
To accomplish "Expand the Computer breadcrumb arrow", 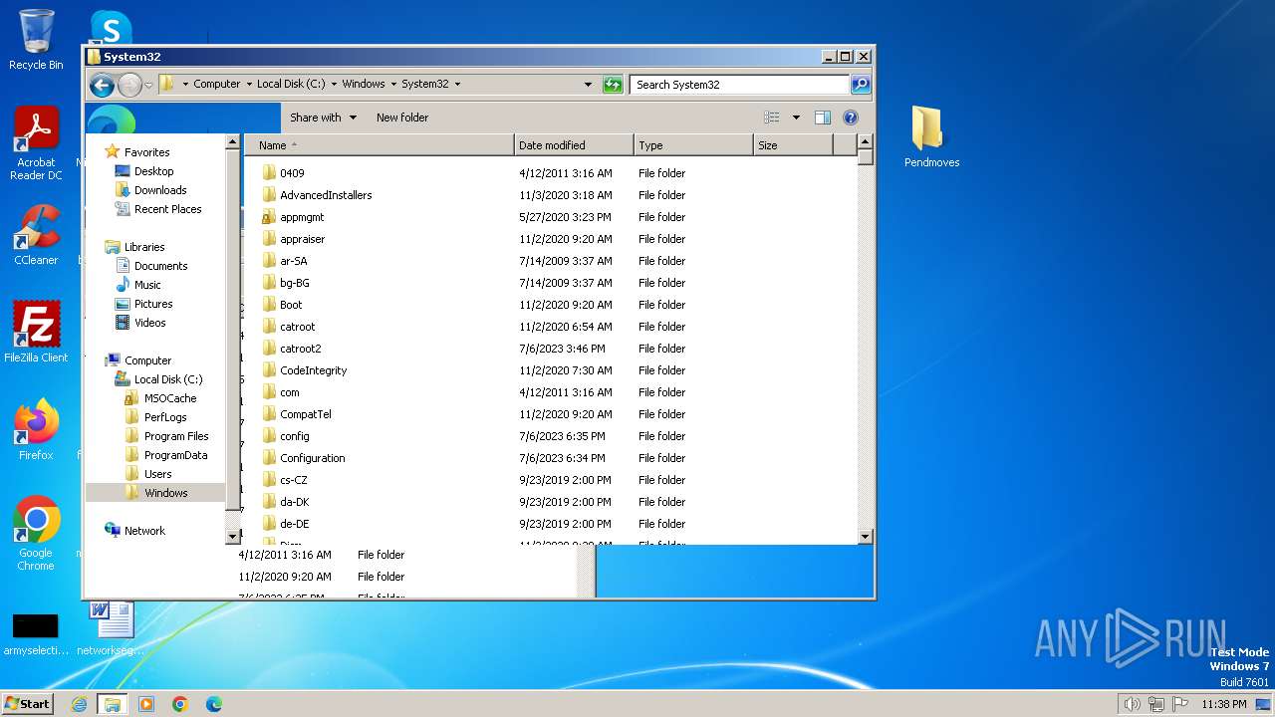I will tap(249, 85).
